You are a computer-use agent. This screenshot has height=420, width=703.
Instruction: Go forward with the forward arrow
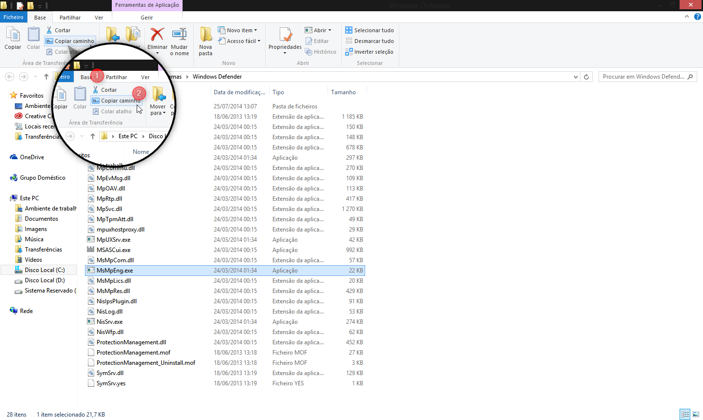pyautogui.click(x=23, y=77)
